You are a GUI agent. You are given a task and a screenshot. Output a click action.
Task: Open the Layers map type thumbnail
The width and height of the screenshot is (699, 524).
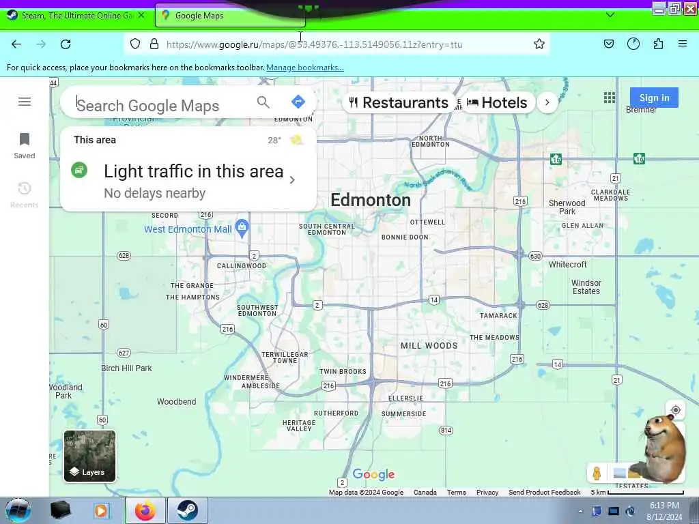coord(89,456)
